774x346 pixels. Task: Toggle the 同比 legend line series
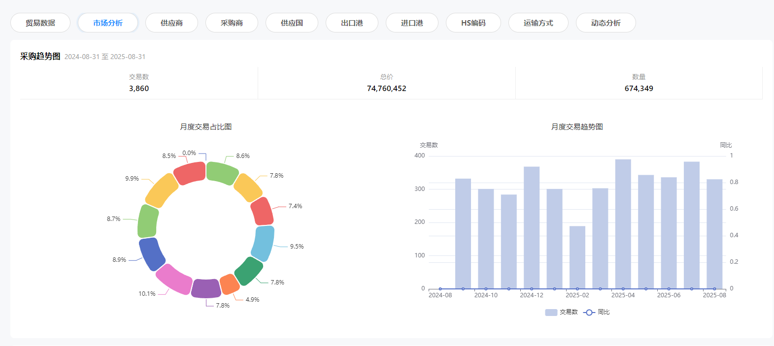[x=597, y=312]
